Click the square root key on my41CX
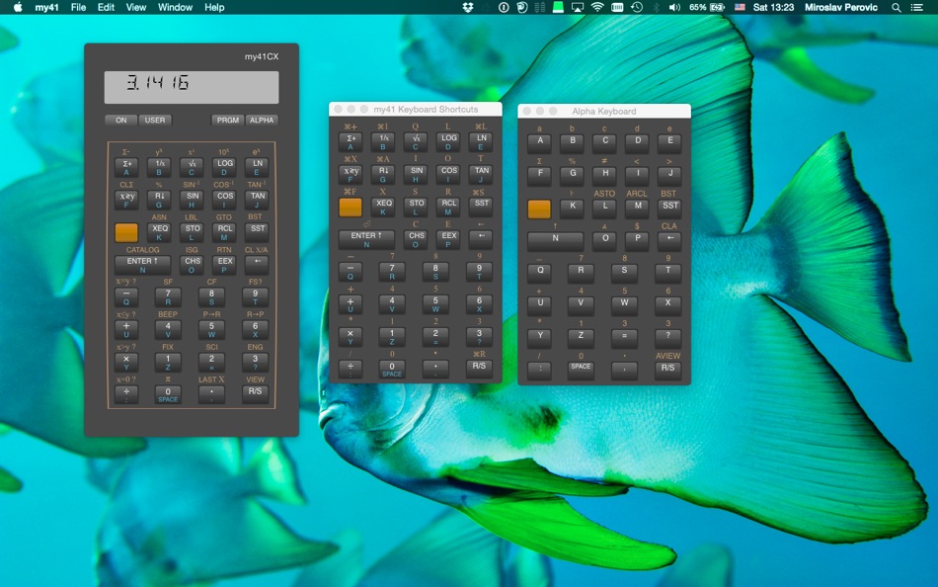938x587 pixels. point(192,167)
